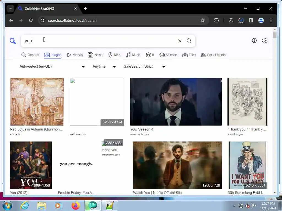
Task: Click the address bar URL
Action: pos(72,20)
